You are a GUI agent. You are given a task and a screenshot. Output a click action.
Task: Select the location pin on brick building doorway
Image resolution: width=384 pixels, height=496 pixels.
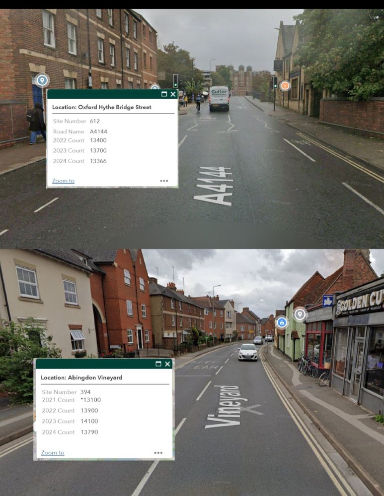click(42, 80)
